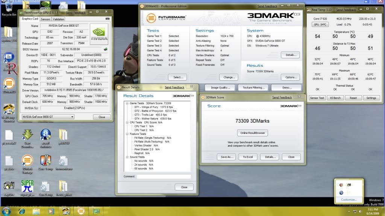Click the Change... settings button
Viewport: 385px width, 216px height.
tap(229, 77)
